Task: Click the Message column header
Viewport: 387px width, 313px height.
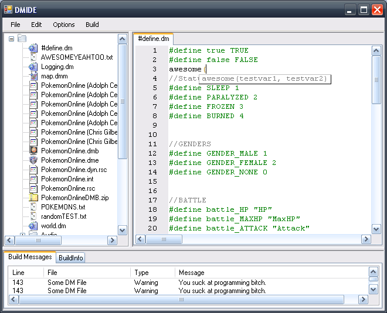Action: tap(191, 273)
